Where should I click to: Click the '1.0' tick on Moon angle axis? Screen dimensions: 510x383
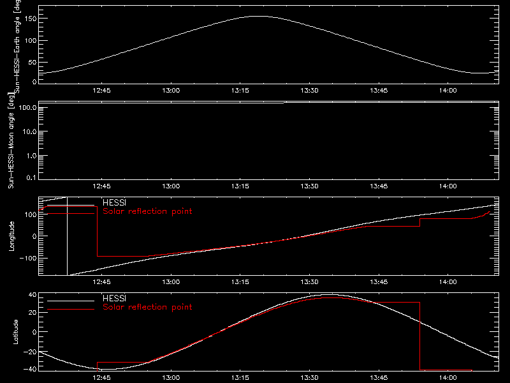pyautogui.click(x=31, y=156)
